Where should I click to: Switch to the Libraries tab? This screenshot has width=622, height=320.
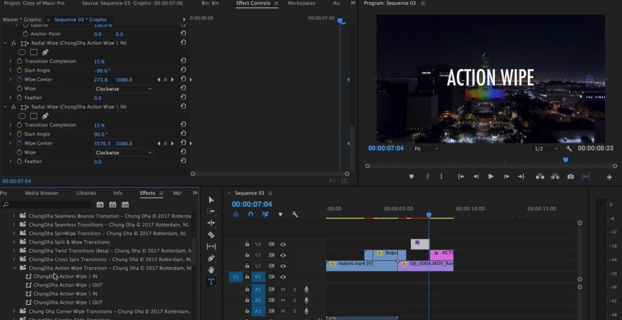click(86, 193)
